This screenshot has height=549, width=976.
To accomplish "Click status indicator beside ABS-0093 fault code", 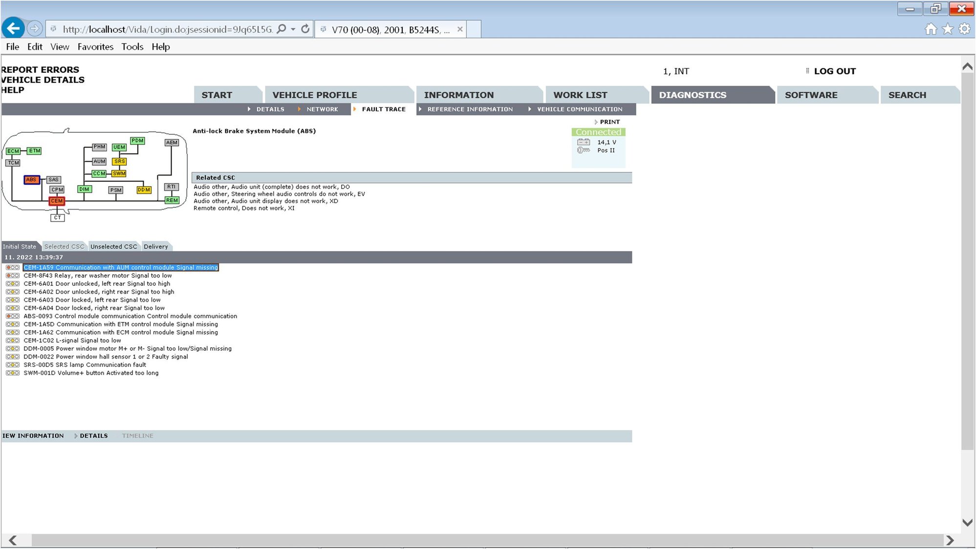I will point(12,316).
